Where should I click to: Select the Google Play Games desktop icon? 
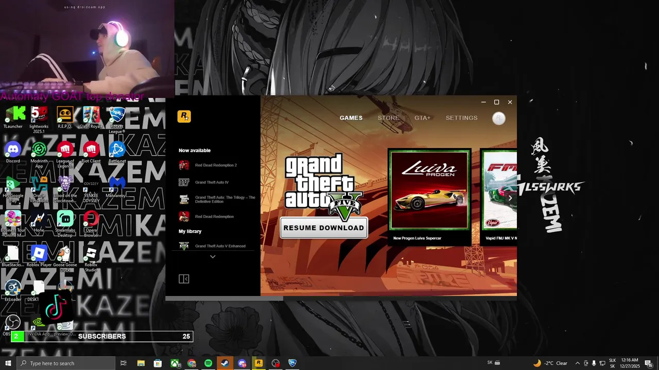click(x=13, y=189)
